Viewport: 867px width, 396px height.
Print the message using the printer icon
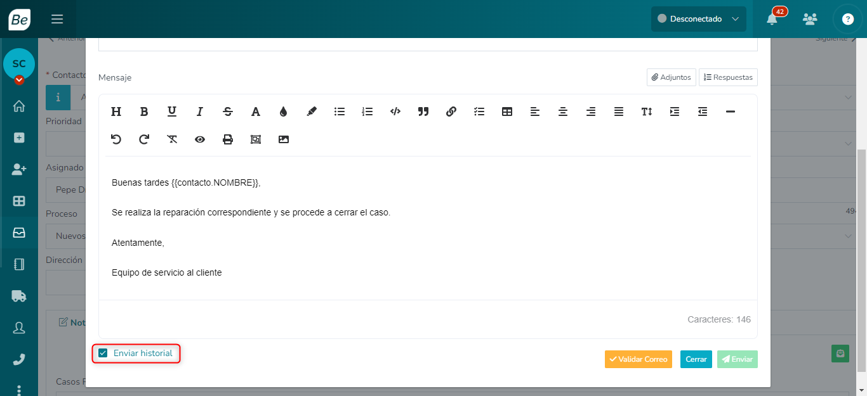(x=228, y=139)
